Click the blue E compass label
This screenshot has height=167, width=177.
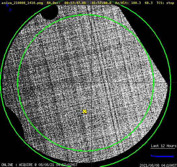point(11,10)
